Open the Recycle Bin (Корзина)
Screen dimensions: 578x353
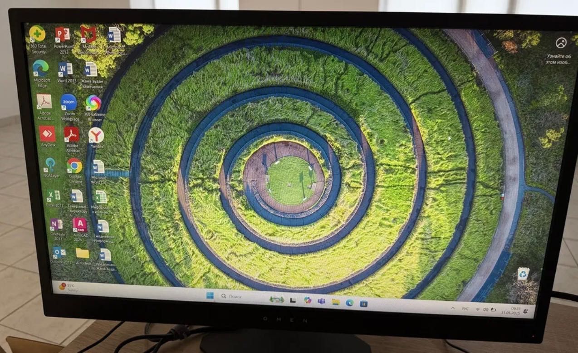[523, 276]
